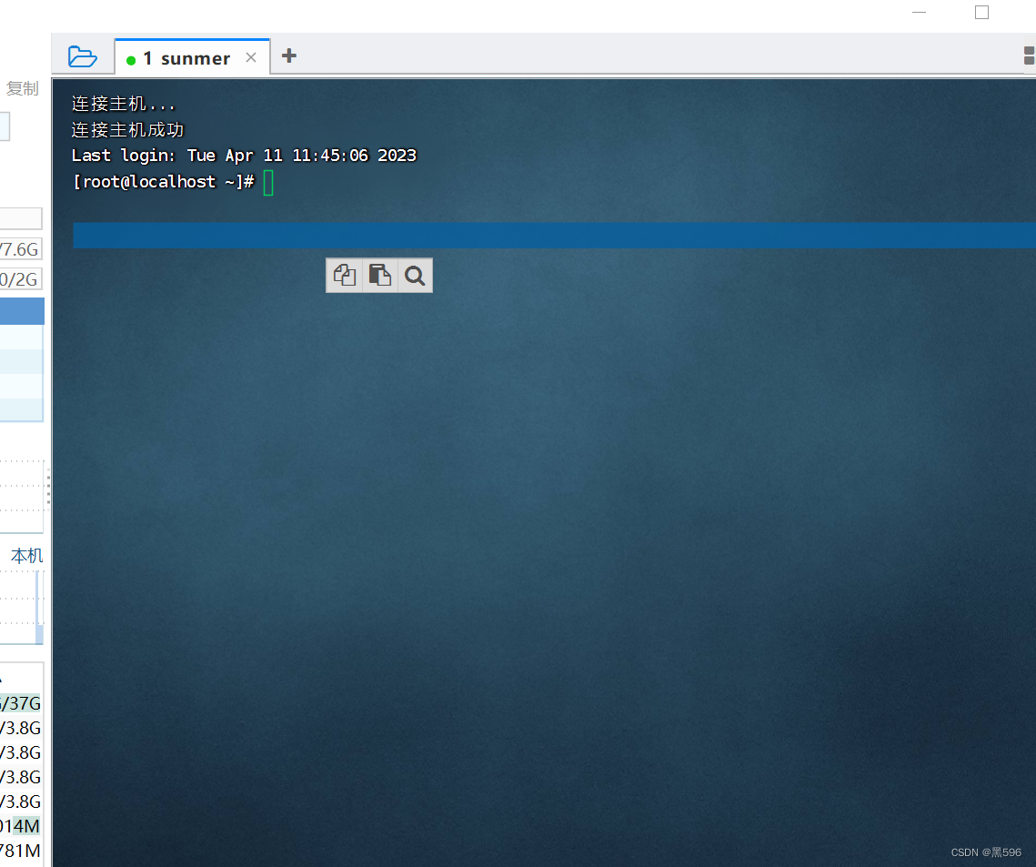The height and width of the screenshot is (867, 1036).
Task: Click the search magnifier icon
Action: [x=415, y=275]
